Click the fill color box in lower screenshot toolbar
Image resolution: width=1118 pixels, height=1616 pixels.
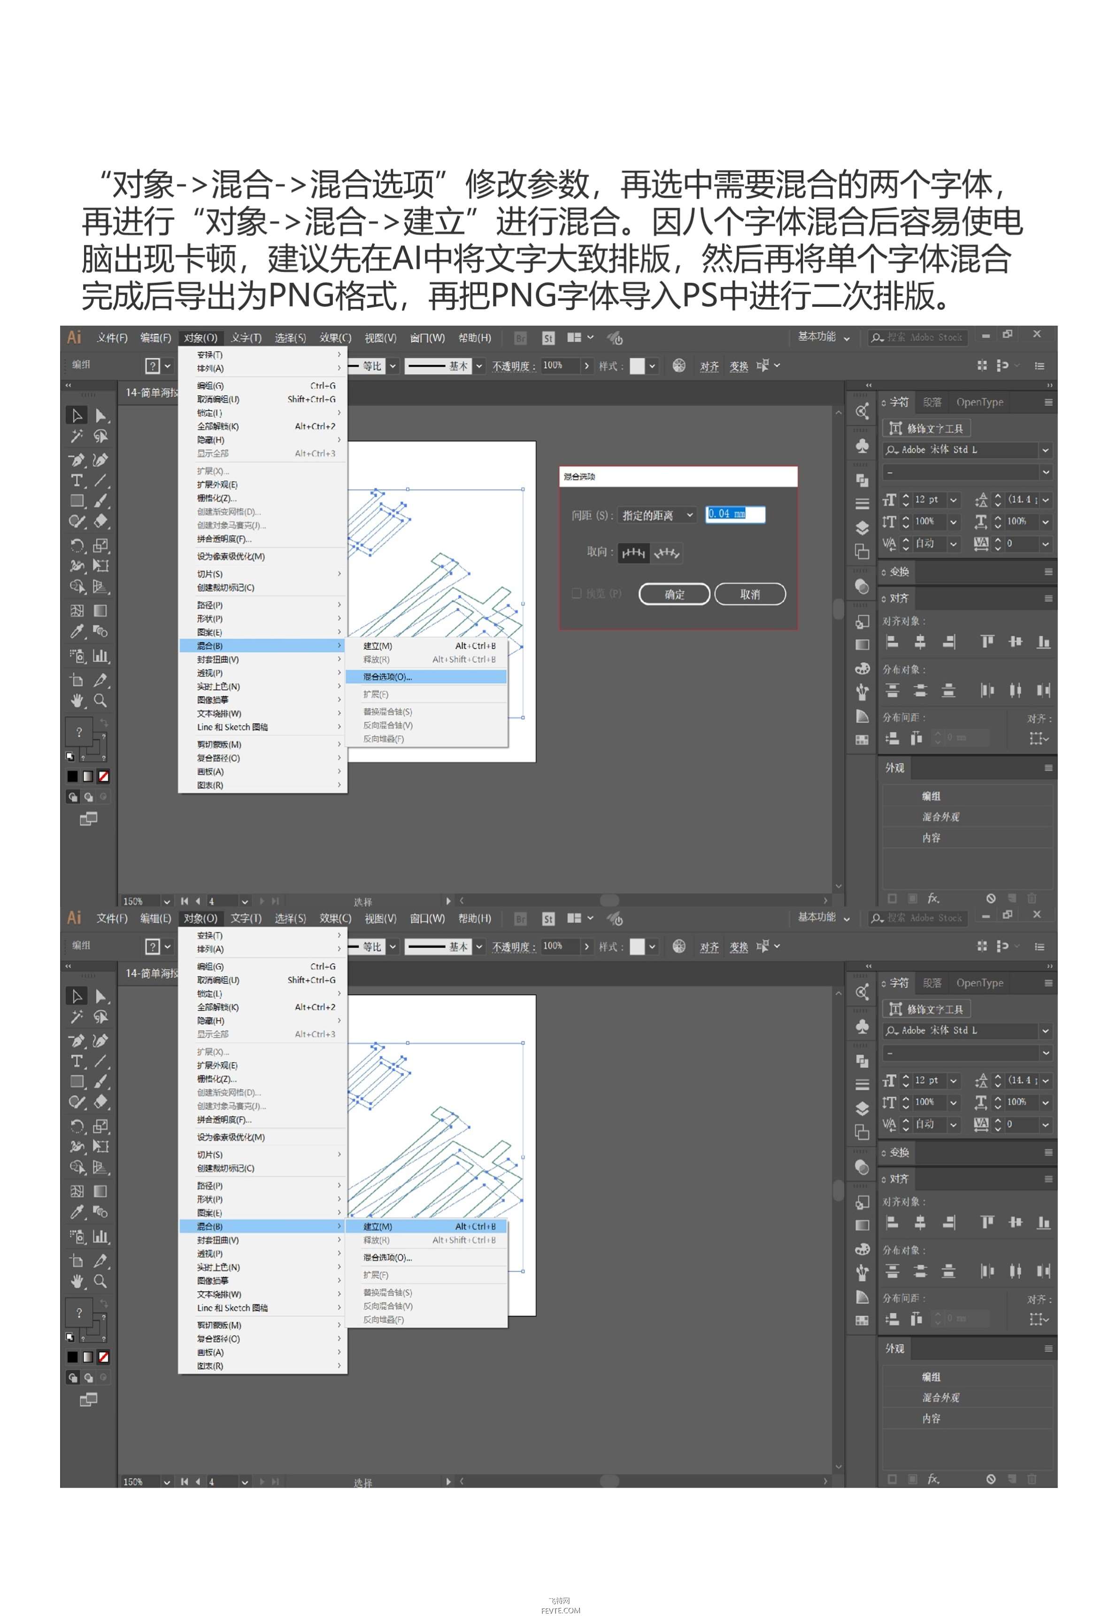[x=79, y=1312]
